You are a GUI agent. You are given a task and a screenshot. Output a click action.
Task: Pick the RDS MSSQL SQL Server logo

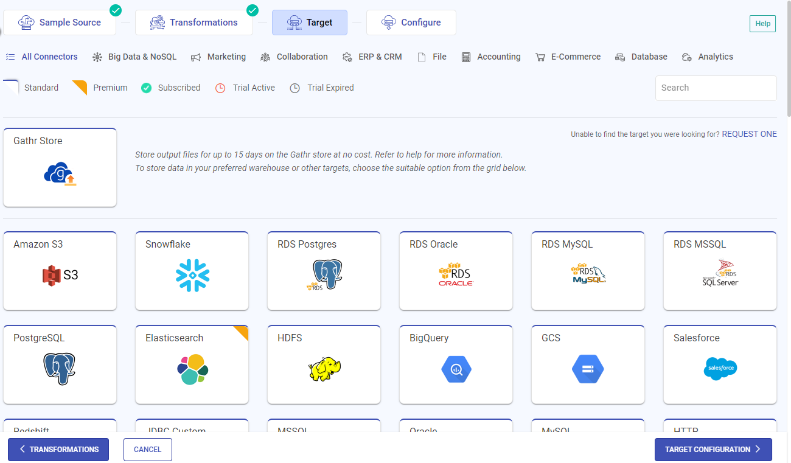[x=720, y=275]
